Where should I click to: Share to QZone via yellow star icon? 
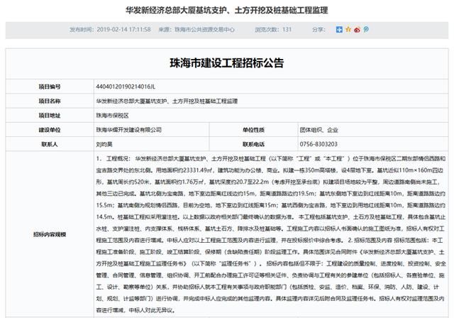click(x=348, y=30)
